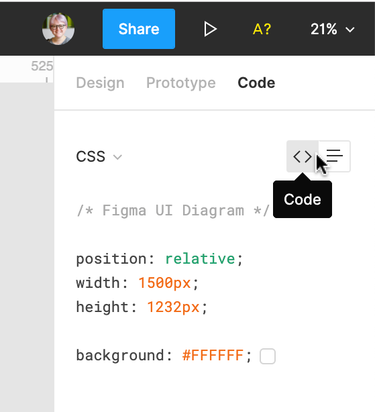Click the blue Share button
375x412 pixels.
(139, 29)
